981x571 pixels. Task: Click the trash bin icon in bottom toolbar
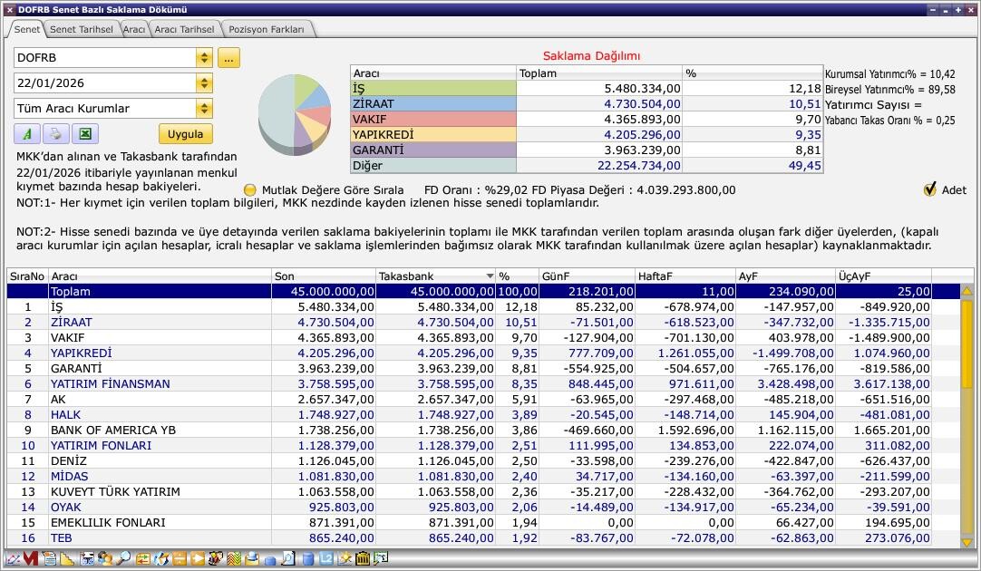[363, 558]
